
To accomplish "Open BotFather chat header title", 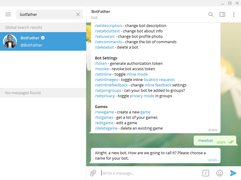I will click(101, 12).
